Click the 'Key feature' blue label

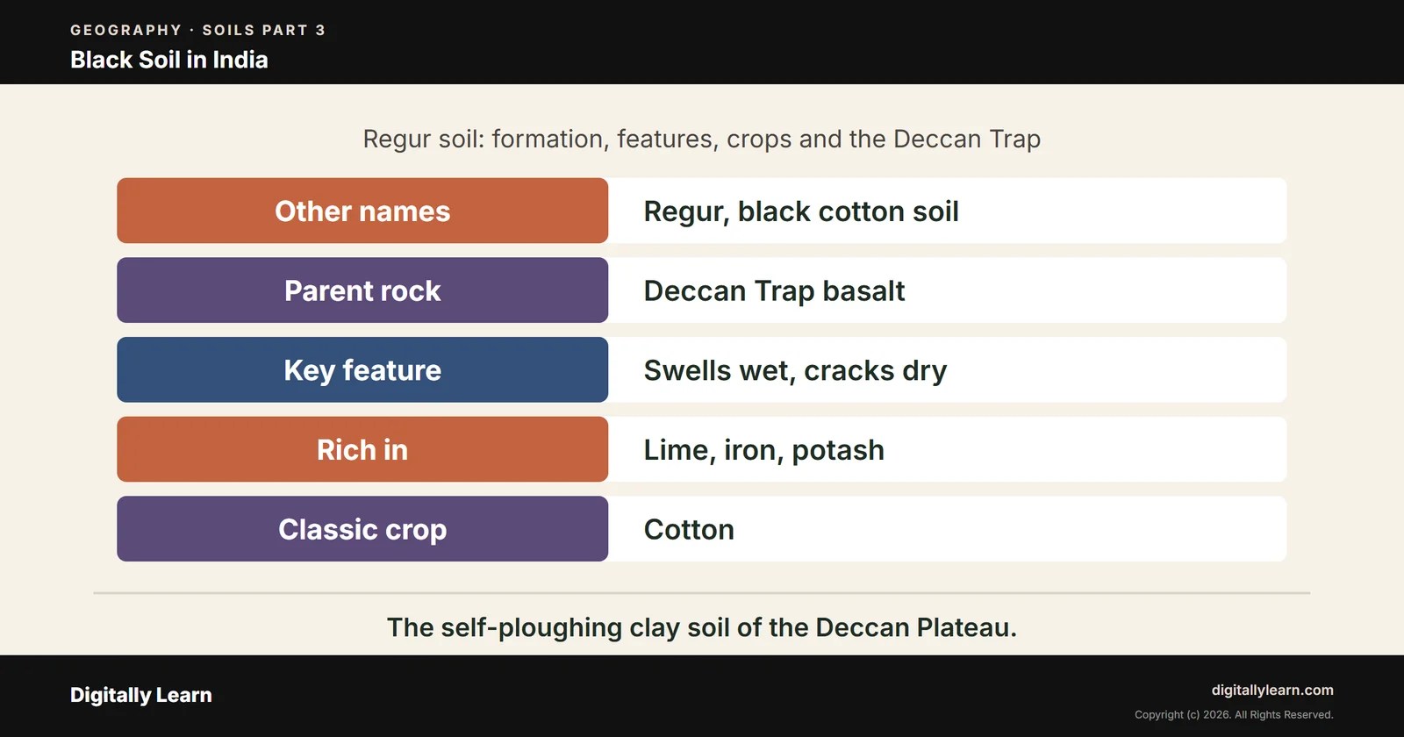click(x=362, y=369)
